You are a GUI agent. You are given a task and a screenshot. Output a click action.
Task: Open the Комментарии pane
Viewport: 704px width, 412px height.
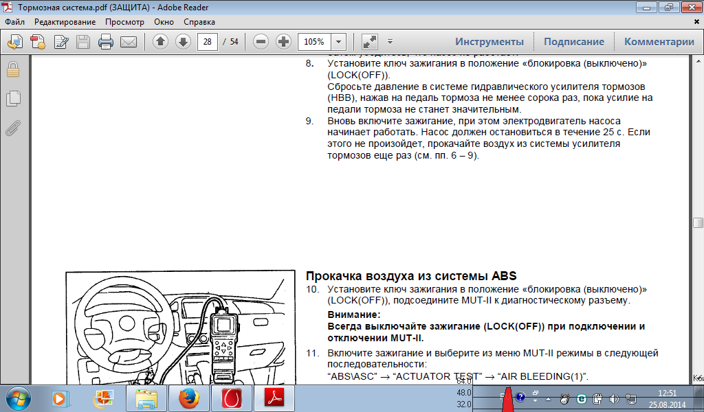[659, 42]
